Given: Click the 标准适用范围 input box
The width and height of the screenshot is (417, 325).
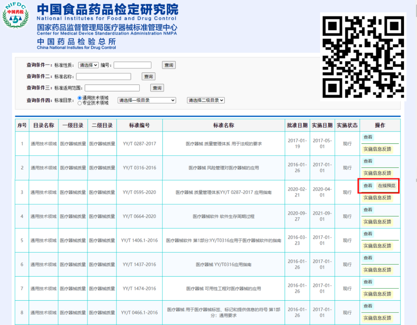Looking at the screenshot, I should tap(112, 88).
